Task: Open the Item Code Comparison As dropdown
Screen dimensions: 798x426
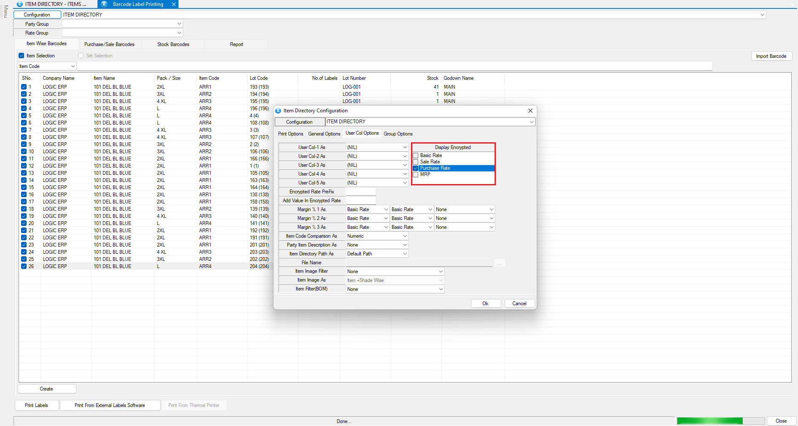Action: coord(405,236)
